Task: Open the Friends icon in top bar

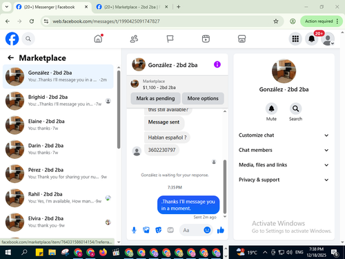Action: pos(134,39)
